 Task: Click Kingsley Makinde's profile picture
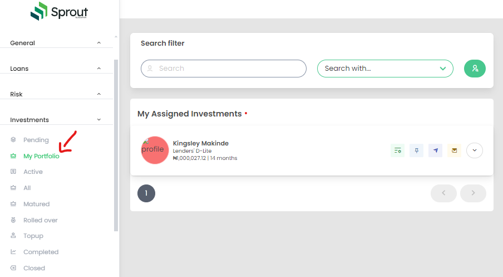point(155,150)
